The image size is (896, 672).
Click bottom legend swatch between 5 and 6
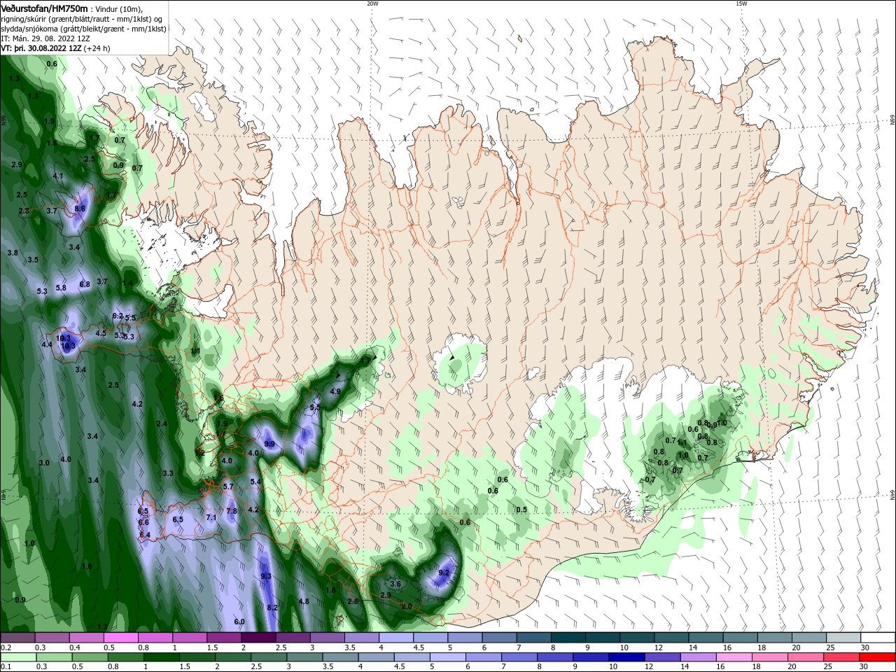point(448,657)
